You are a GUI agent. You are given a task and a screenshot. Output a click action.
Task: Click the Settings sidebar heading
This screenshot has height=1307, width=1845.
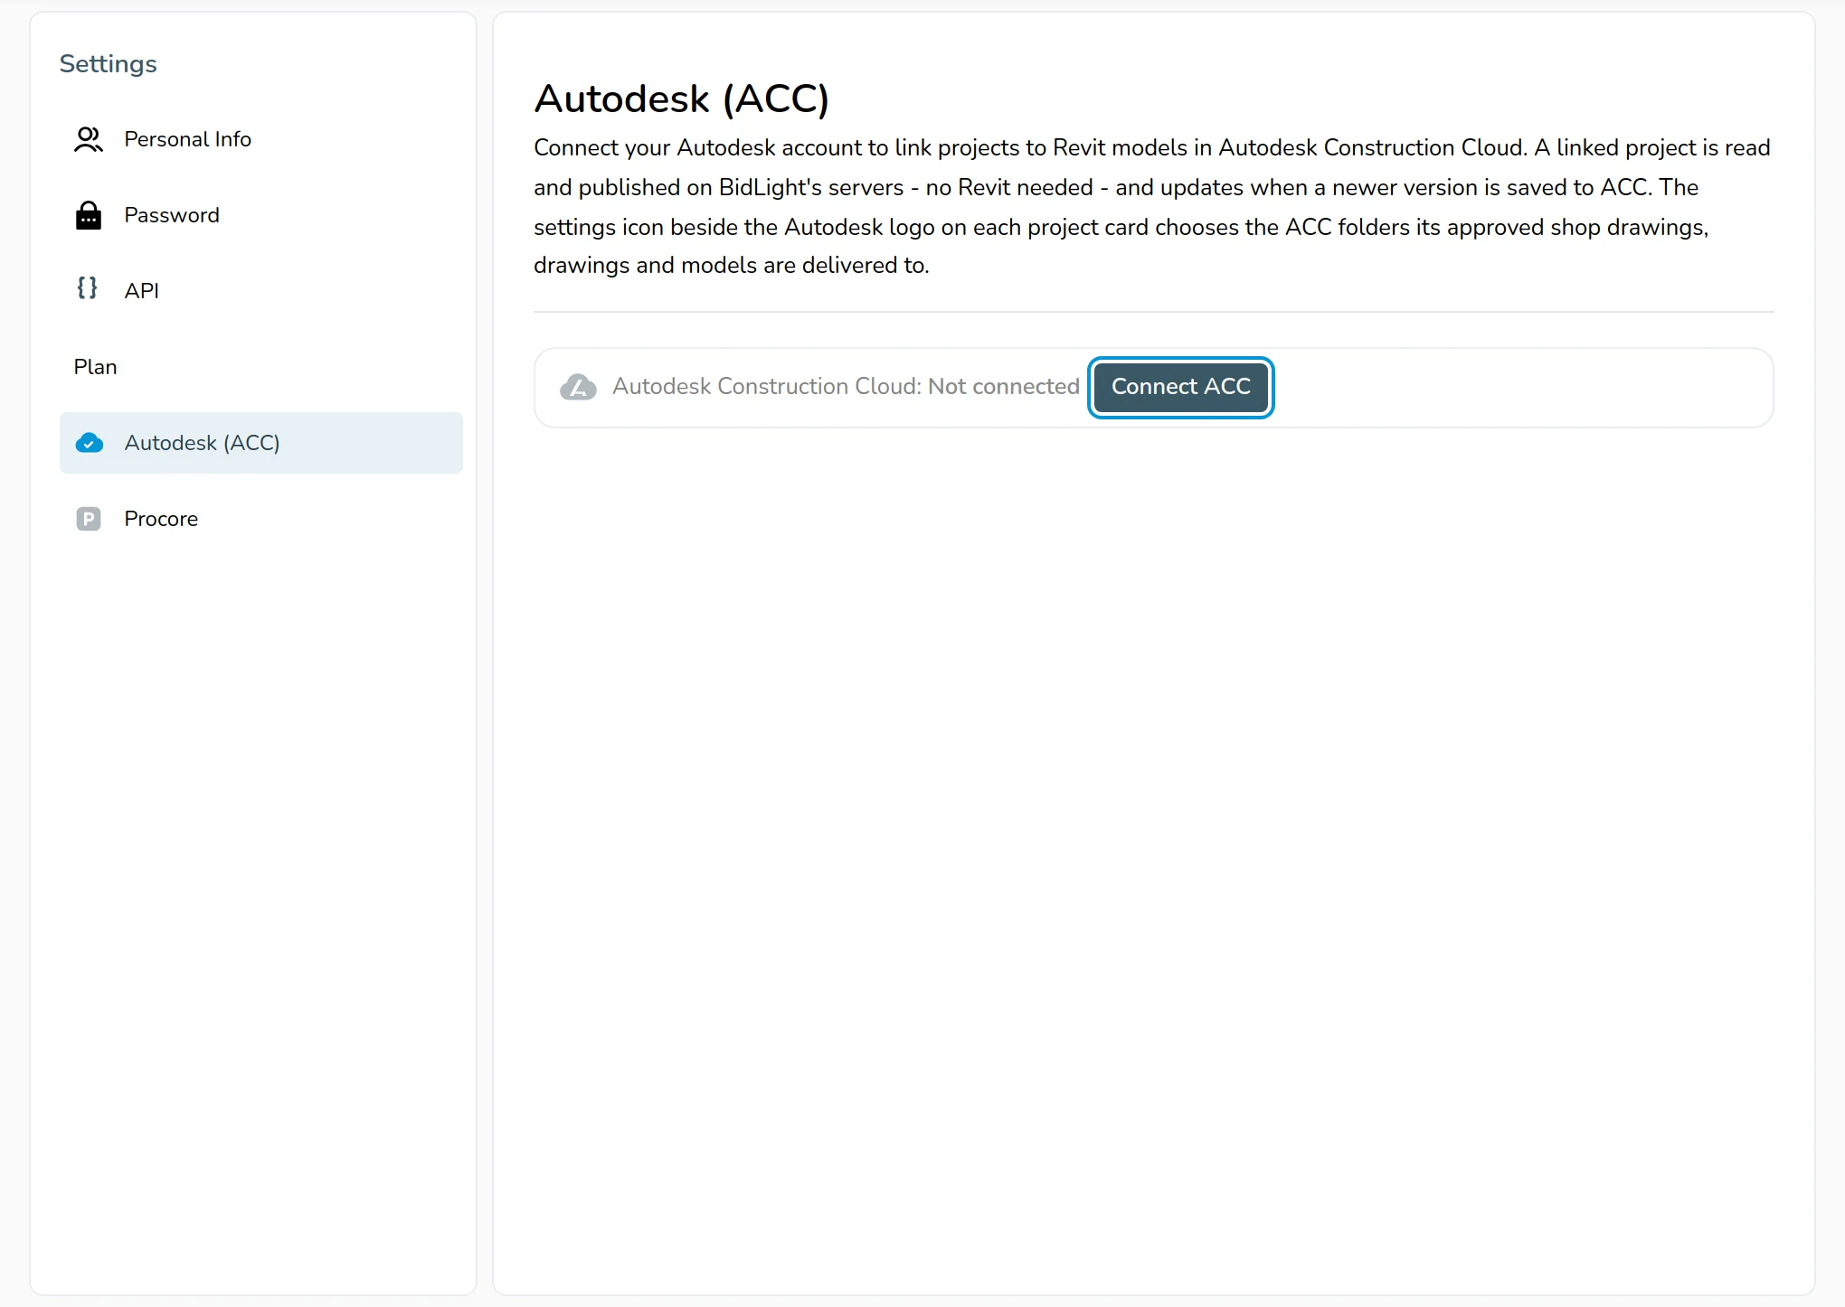pos(108,64)
